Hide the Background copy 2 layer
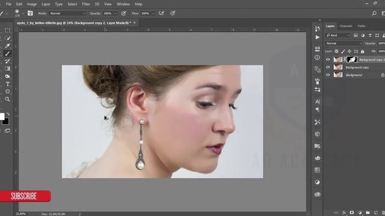The height and width of the screenshot is (216, 385). [x=328, y=59]
